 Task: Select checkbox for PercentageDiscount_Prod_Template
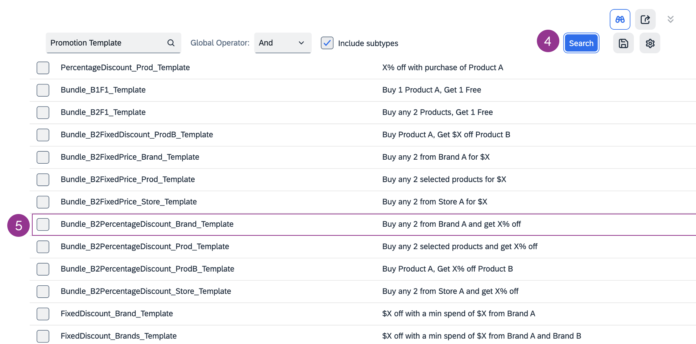tap(43, 68)
